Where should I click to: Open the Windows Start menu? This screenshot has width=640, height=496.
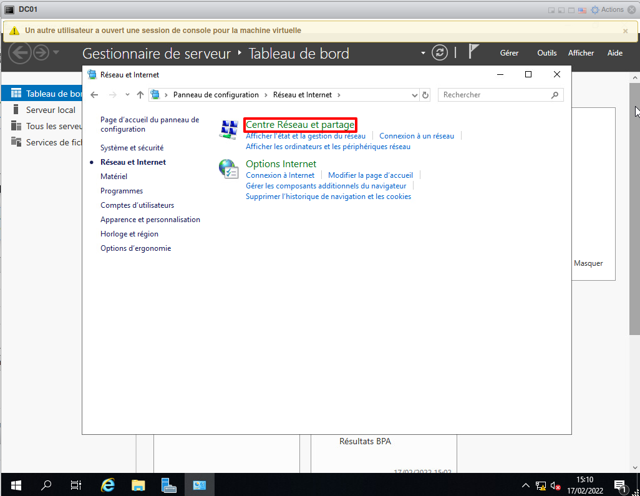pyautogui.click(x=16, y=485)
